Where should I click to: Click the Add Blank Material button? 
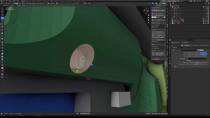click(158, 53)
